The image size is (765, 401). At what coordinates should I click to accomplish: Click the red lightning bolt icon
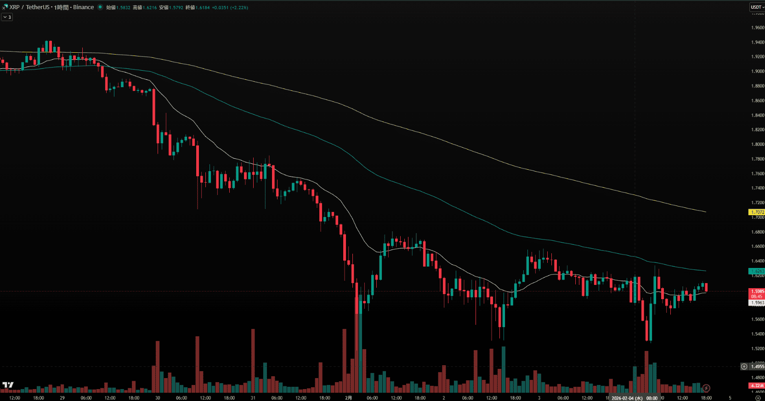(706, 388)
